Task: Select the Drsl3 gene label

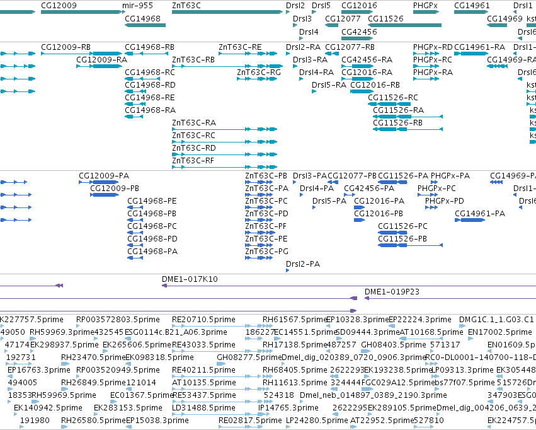Action: (x=302, y=18)
